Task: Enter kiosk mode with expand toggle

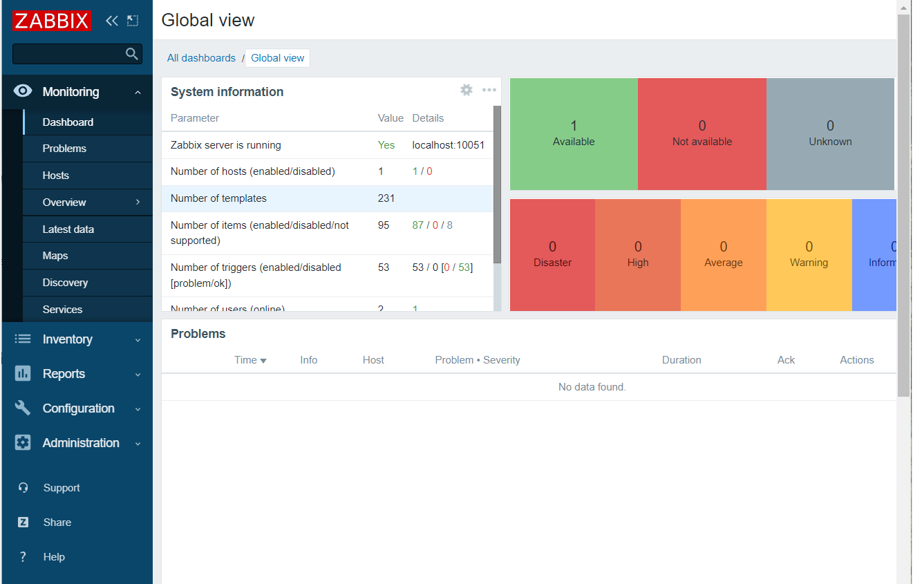Action: click(x=133, y=21)
